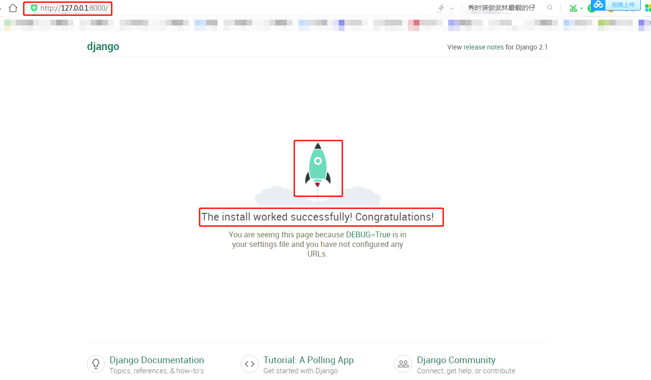Click 'The install worked successfully! Congratulations!' heading

(318, 217)
